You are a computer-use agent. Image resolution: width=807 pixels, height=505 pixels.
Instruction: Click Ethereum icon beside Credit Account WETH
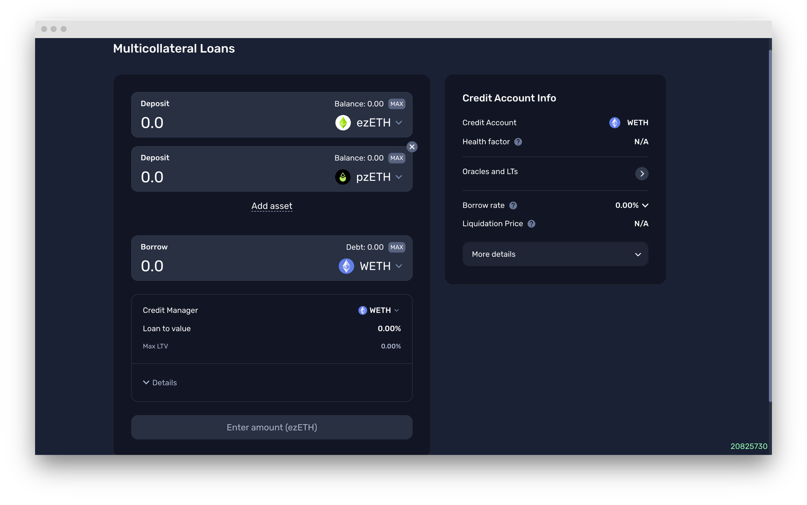pos(615,123)
